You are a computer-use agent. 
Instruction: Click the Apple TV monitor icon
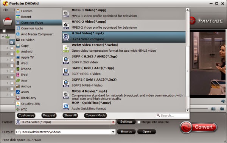click(18, 57)
